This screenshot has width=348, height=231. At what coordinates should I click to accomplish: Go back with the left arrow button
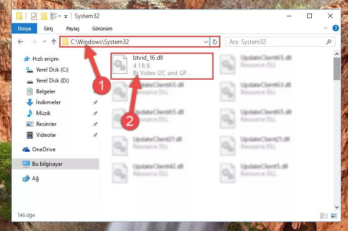click(20, 42)
